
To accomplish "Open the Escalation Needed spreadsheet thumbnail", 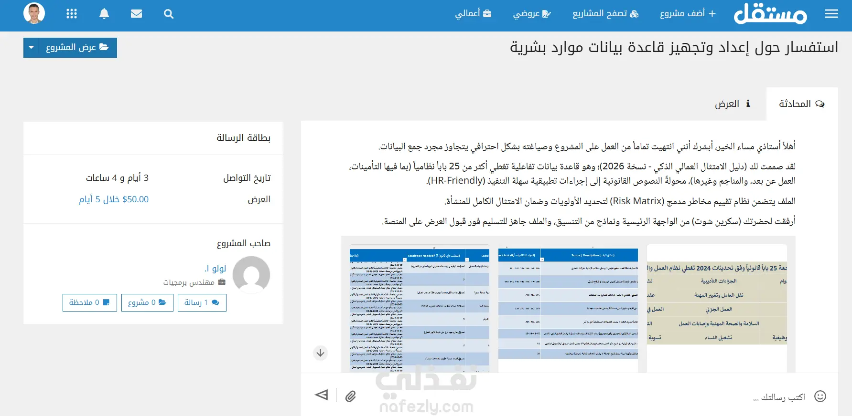I will [420, 309].
